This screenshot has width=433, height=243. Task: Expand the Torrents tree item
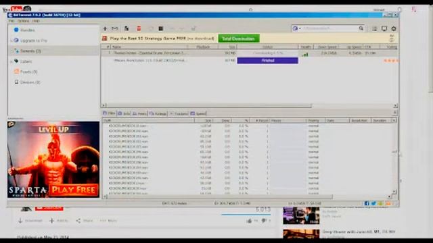pos(12,51)
